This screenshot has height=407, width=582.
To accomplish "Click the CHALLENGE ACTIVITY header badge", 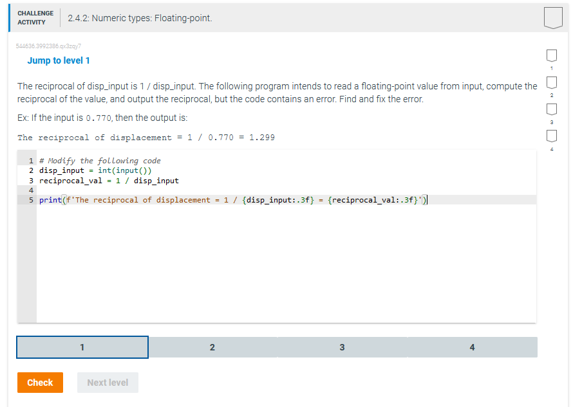I will click(35, 17).
